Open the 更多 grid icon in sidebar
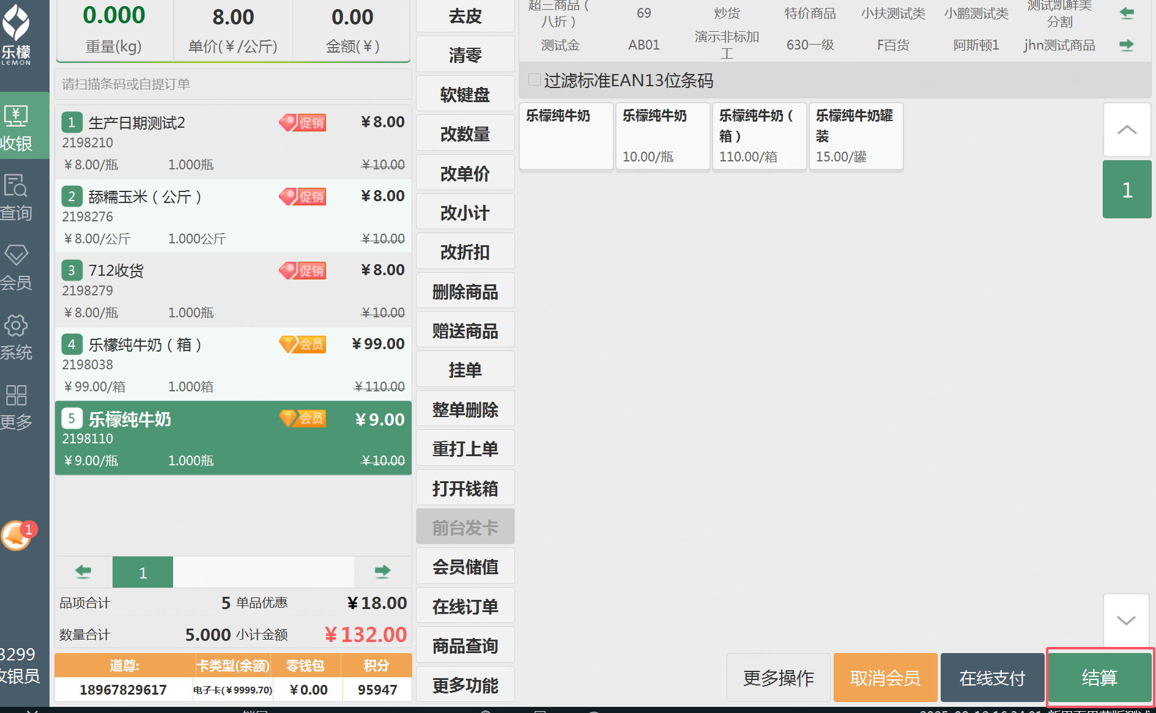The width and height of the screenshot is (1156, 713). 17,407
